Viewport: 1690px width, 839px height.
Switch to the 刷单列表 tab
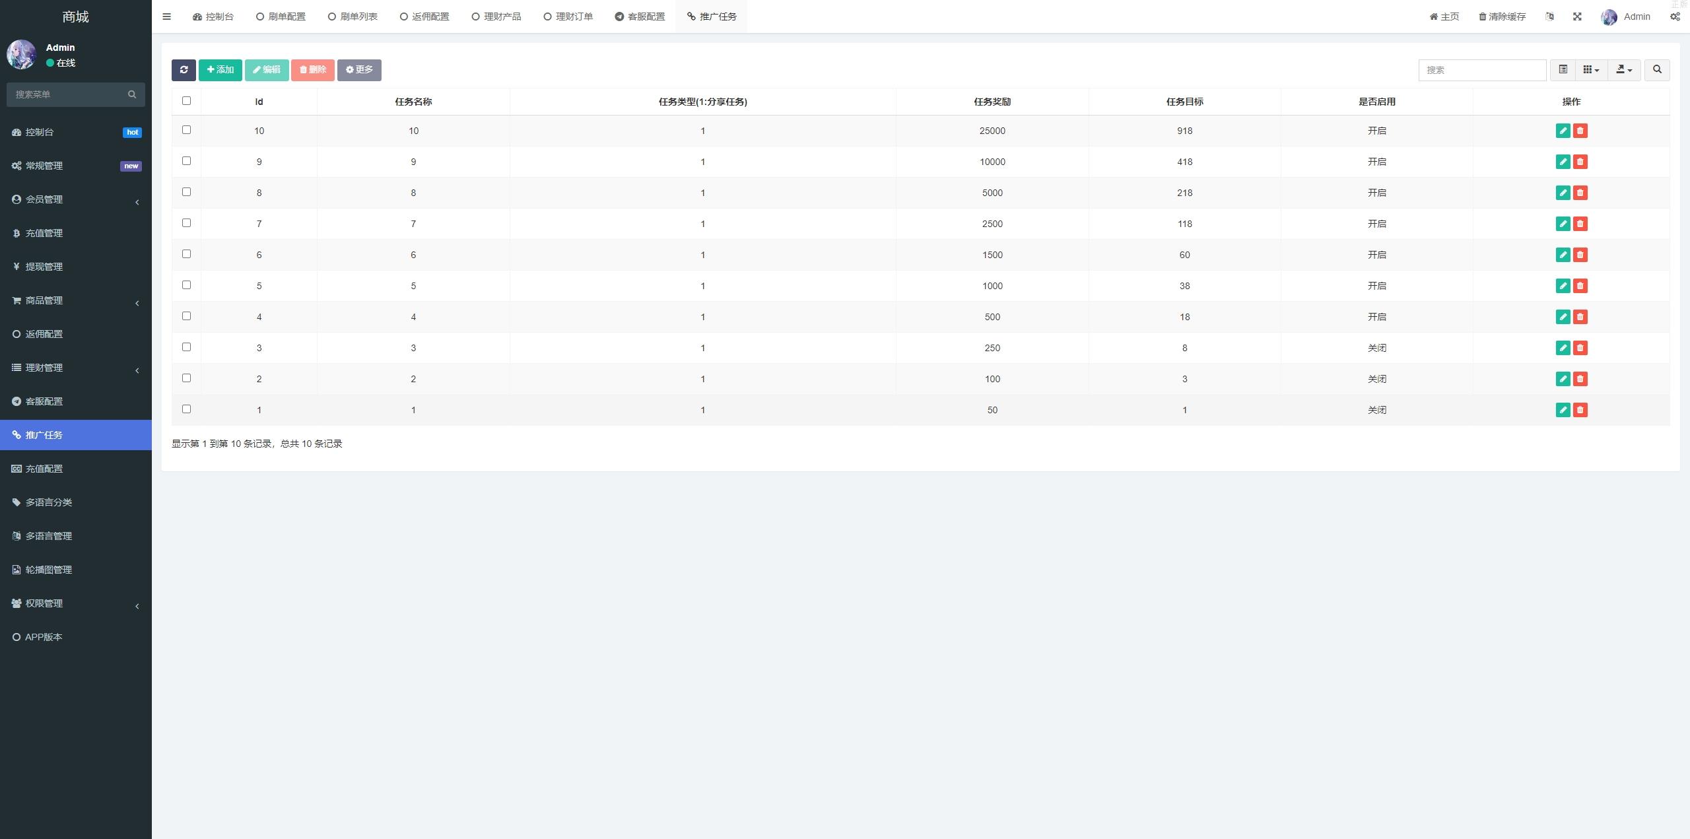[353, 17]
